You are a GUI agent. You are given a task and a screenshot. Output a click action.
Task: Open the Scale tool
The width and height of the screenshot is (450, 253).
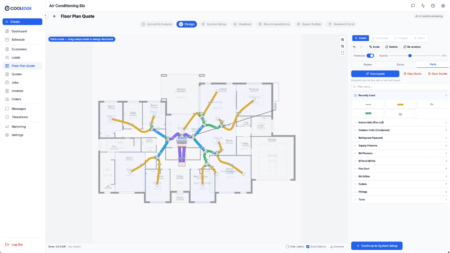[374, 46]
